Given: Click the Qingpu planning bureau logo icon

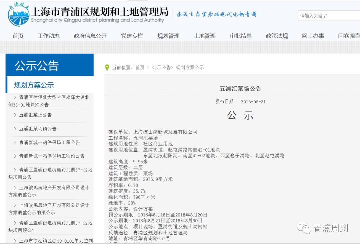Looking at the screenshot, I should pos(18,15).
